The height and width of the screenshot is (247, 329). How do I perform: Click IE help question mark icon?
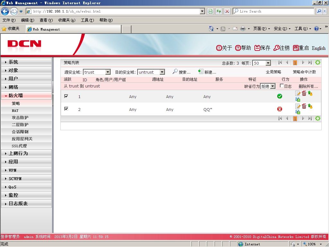point(316,29)
